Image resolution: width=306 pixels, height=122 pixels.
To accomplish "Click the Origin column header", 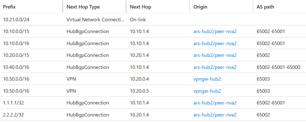I will [200, 7].
